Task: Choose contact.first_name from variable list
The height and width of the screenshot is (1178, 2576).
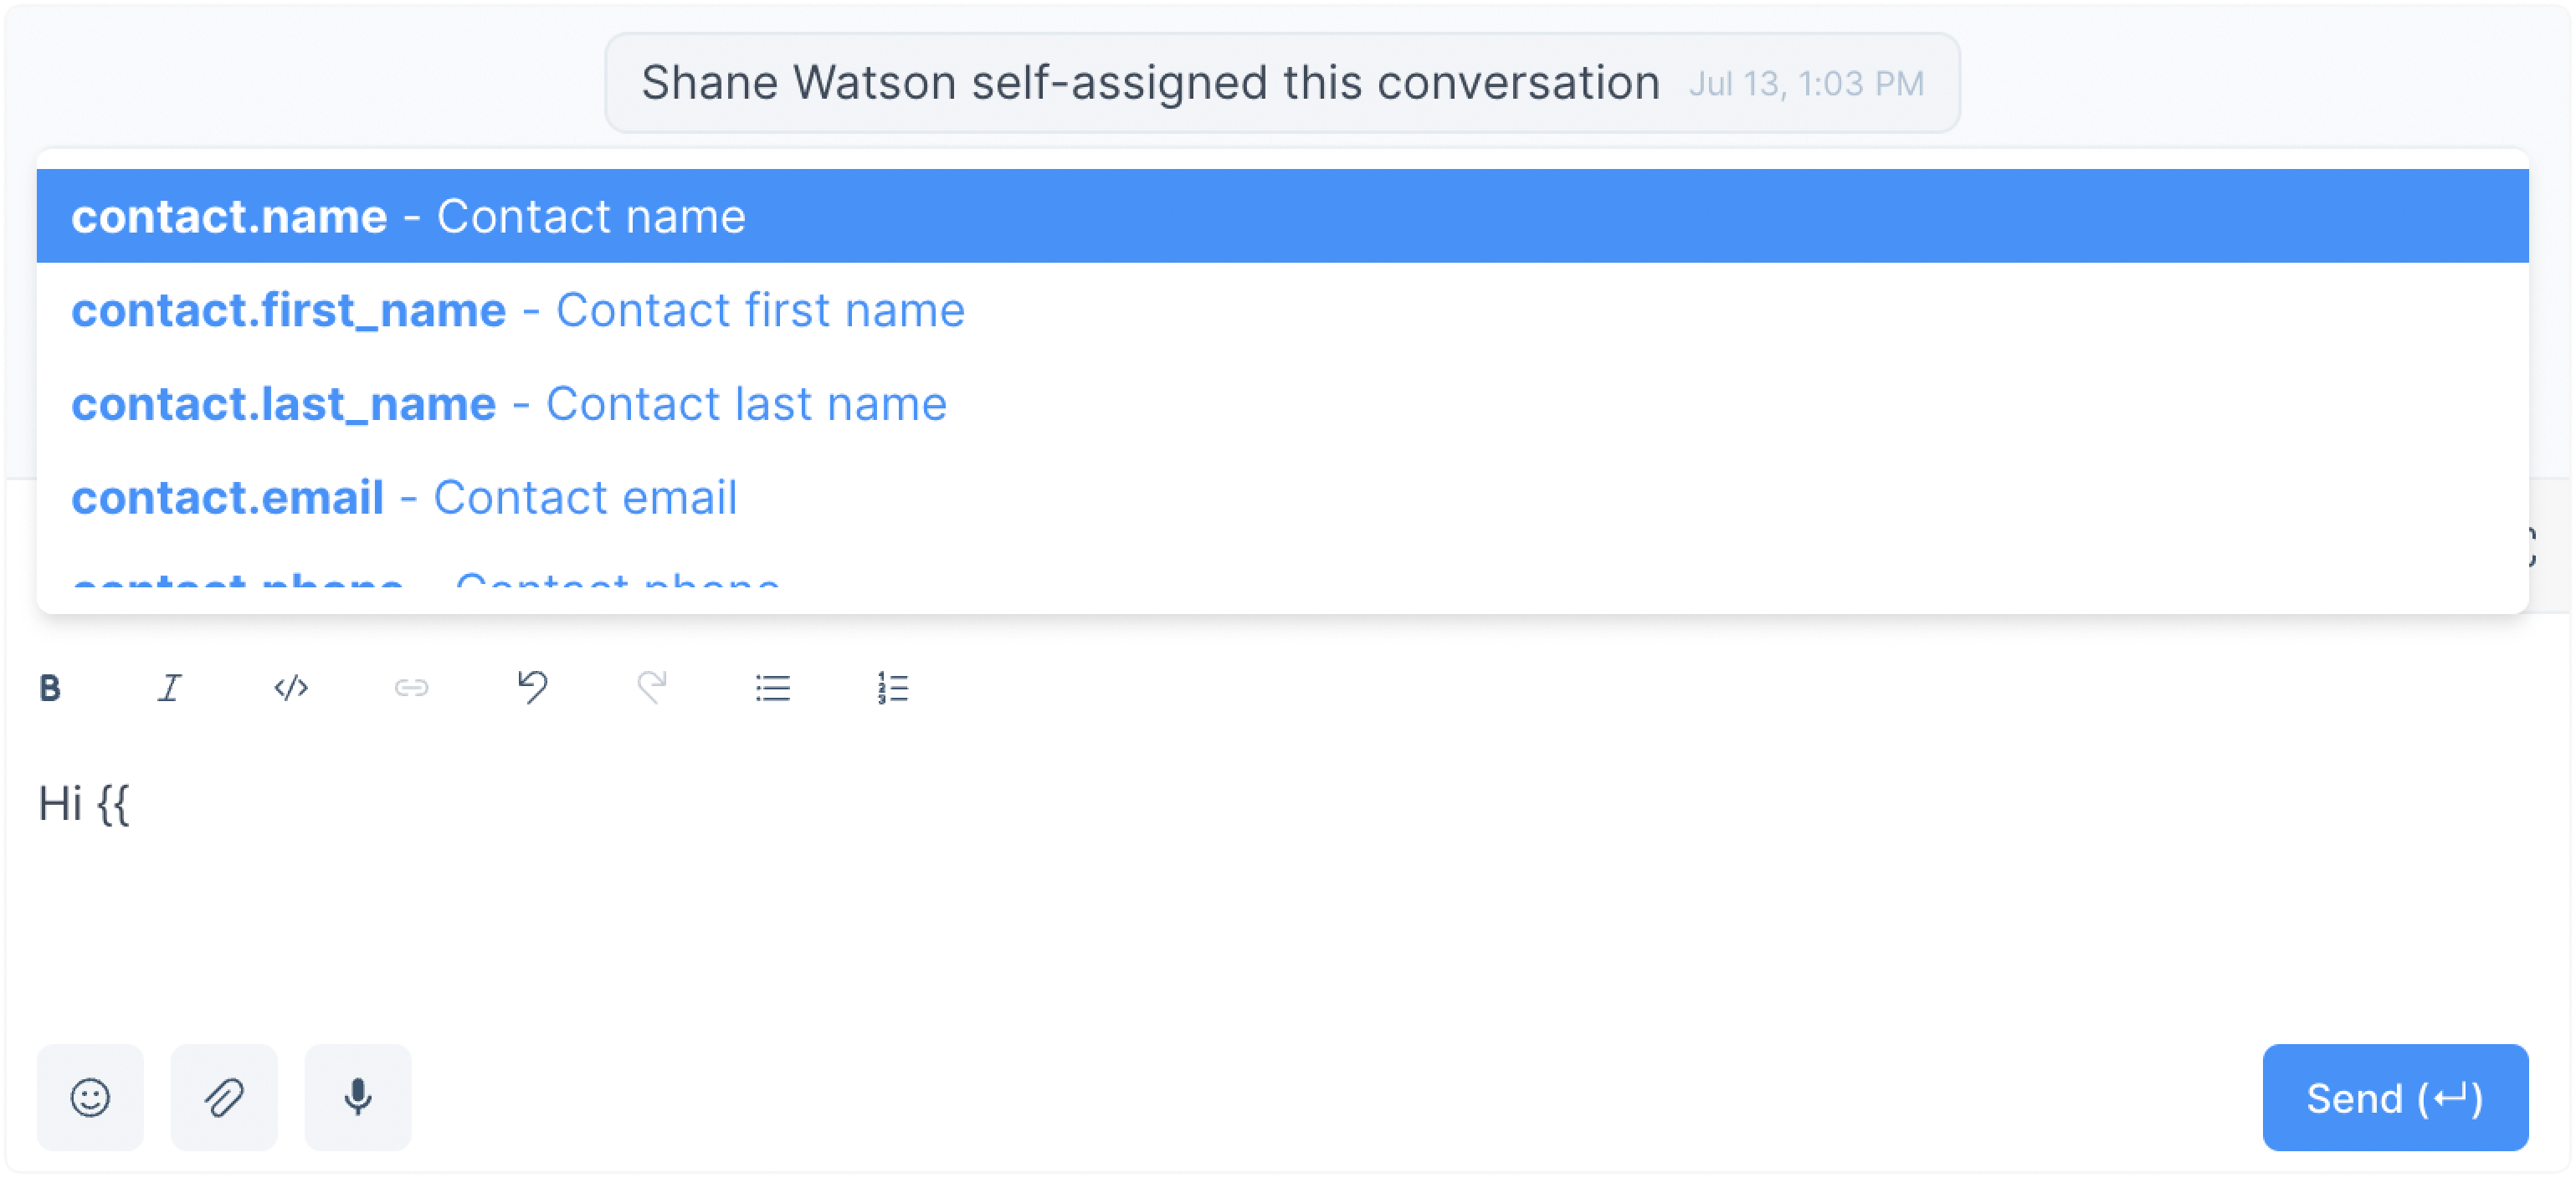Action: [1282, 310]
